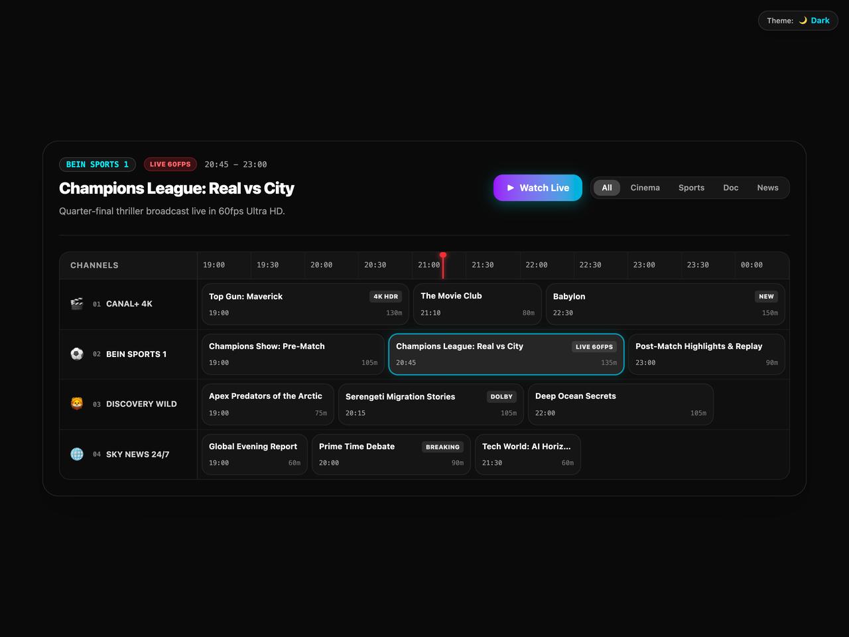Click the lion icon for DISCOVERY WILD
The height and width of the screenshot is (637, 849).
[77, 403]
